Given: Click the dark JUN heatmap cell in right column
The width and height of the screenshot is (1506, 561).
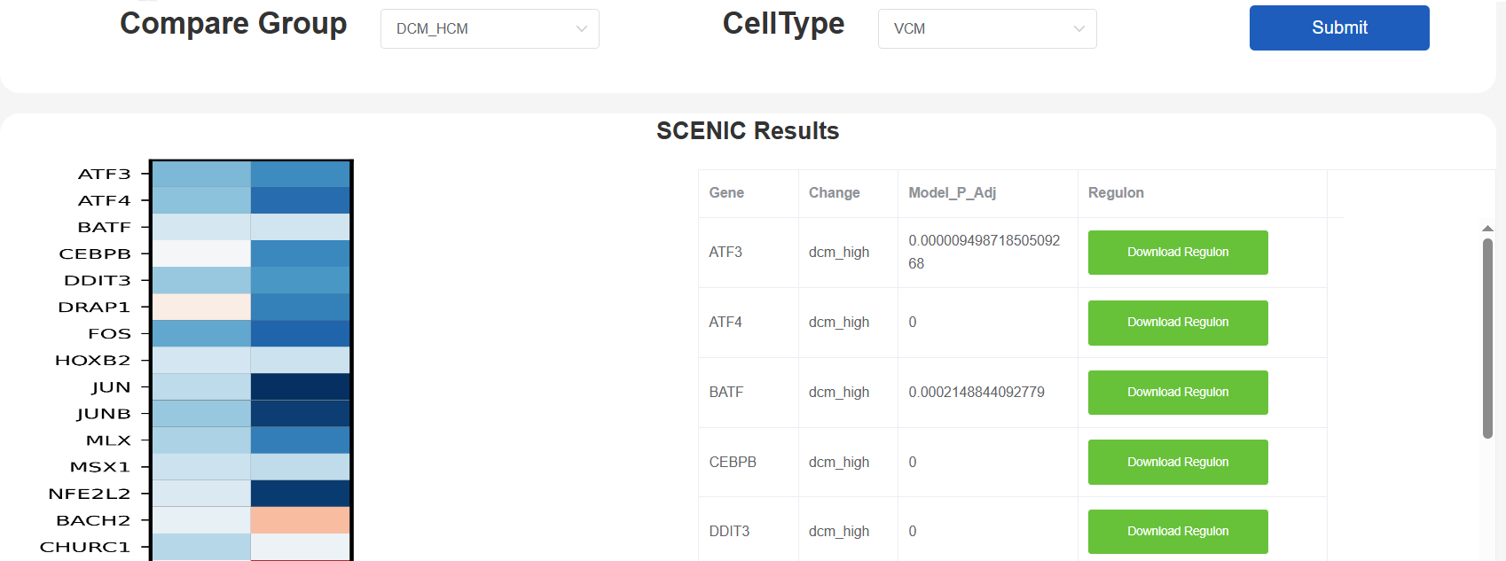Looking at the screenshot, I should point(300,386).
